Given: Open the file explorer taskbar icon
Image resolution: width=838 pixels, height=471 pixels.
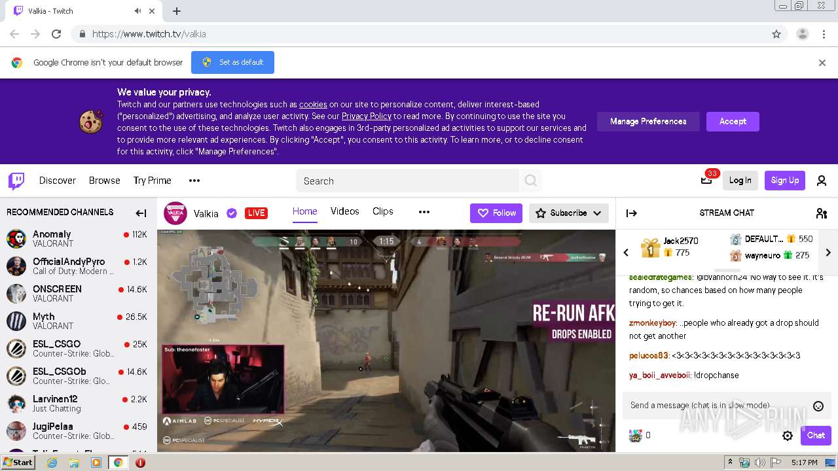Looking at the screenshot, I should tap(74, 462).
